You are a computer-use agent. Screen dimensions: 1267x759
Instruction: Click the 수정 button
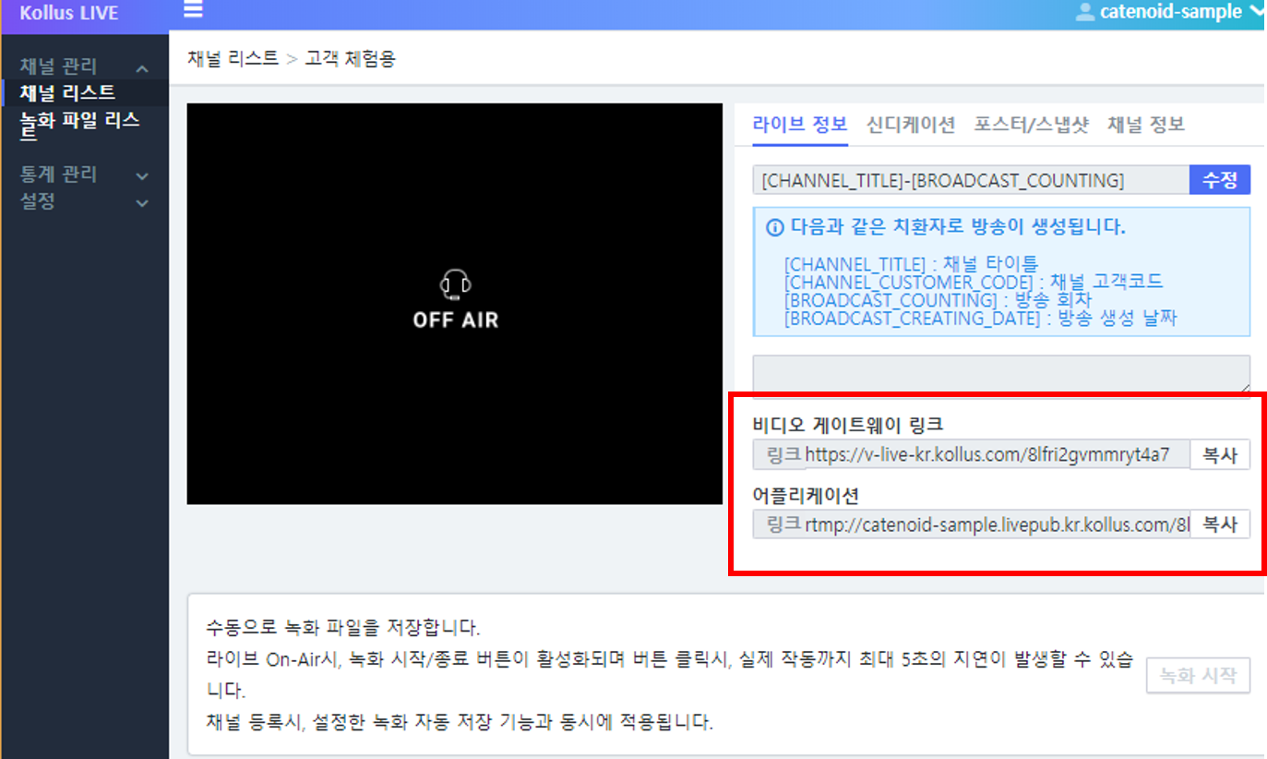[x=1219, y=180]
